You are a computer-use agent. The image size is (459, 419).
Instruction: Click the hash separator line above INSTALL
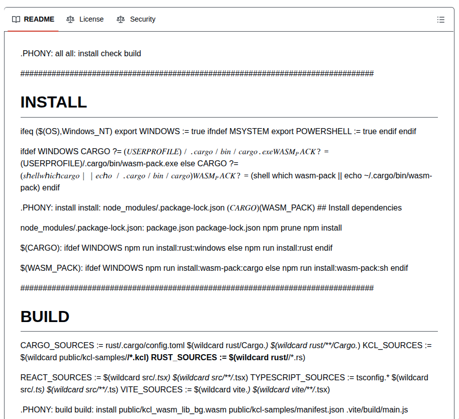197,74
